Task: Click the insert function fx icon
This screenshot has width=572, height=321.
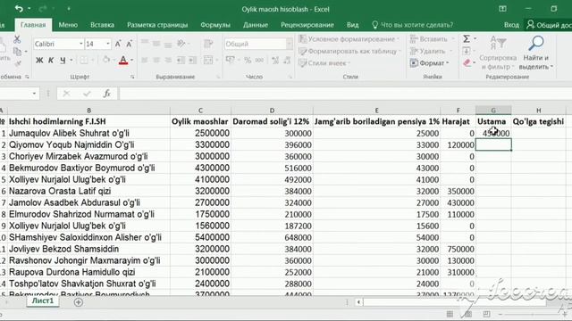Action: tap(107, 94)
